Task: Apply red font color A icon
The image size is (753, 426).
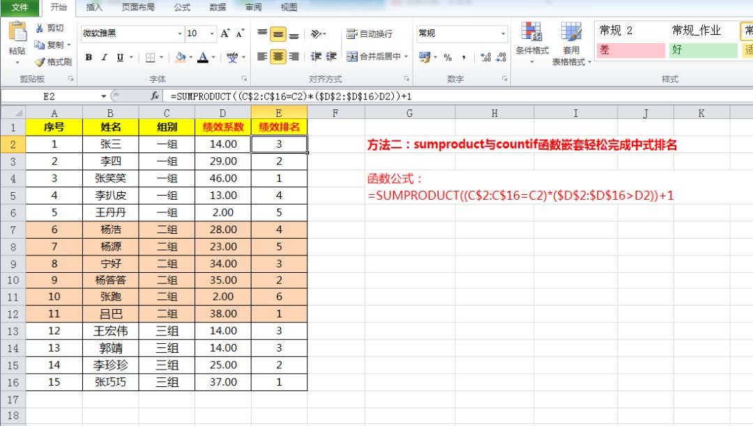Action: click(203, 58)
